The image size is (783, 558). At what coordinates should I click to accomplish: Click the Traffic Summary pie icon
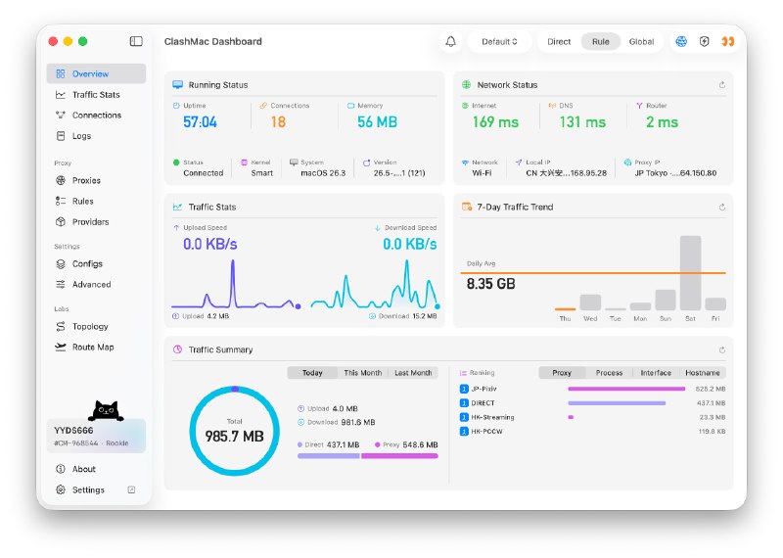point(177,349)
